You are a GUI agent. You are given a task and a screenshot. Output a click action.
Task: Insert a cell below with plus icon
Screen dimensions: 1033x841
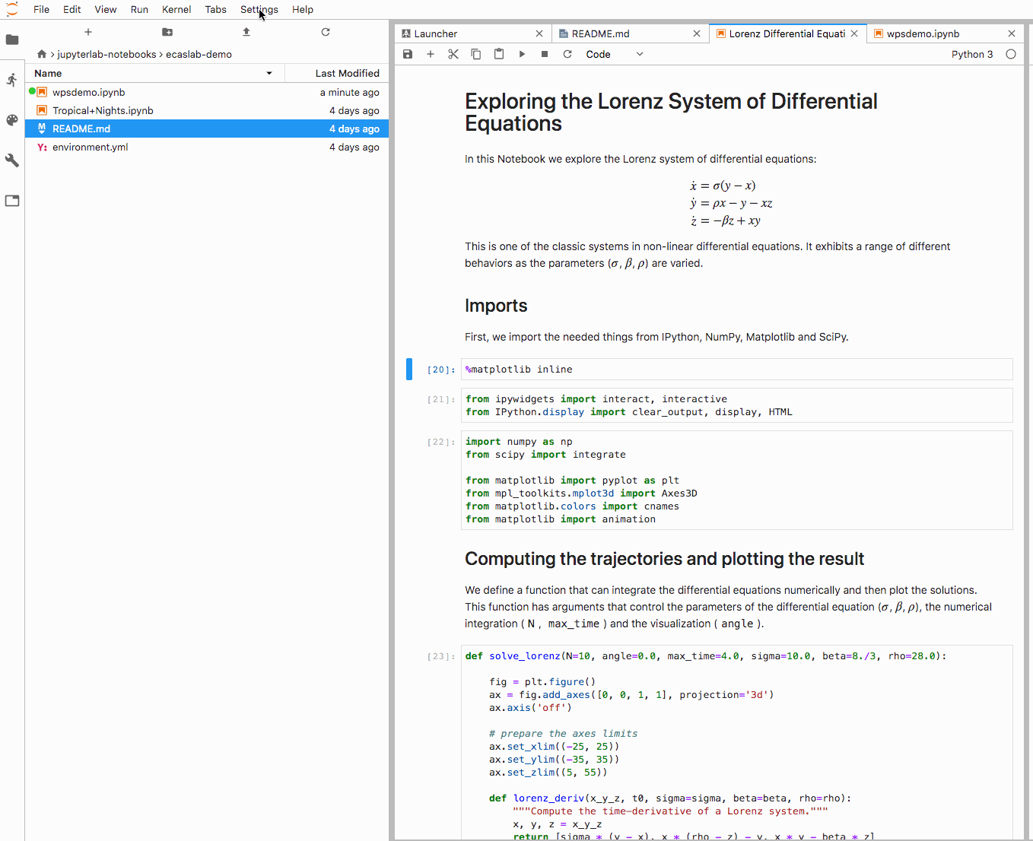(431, 54)
